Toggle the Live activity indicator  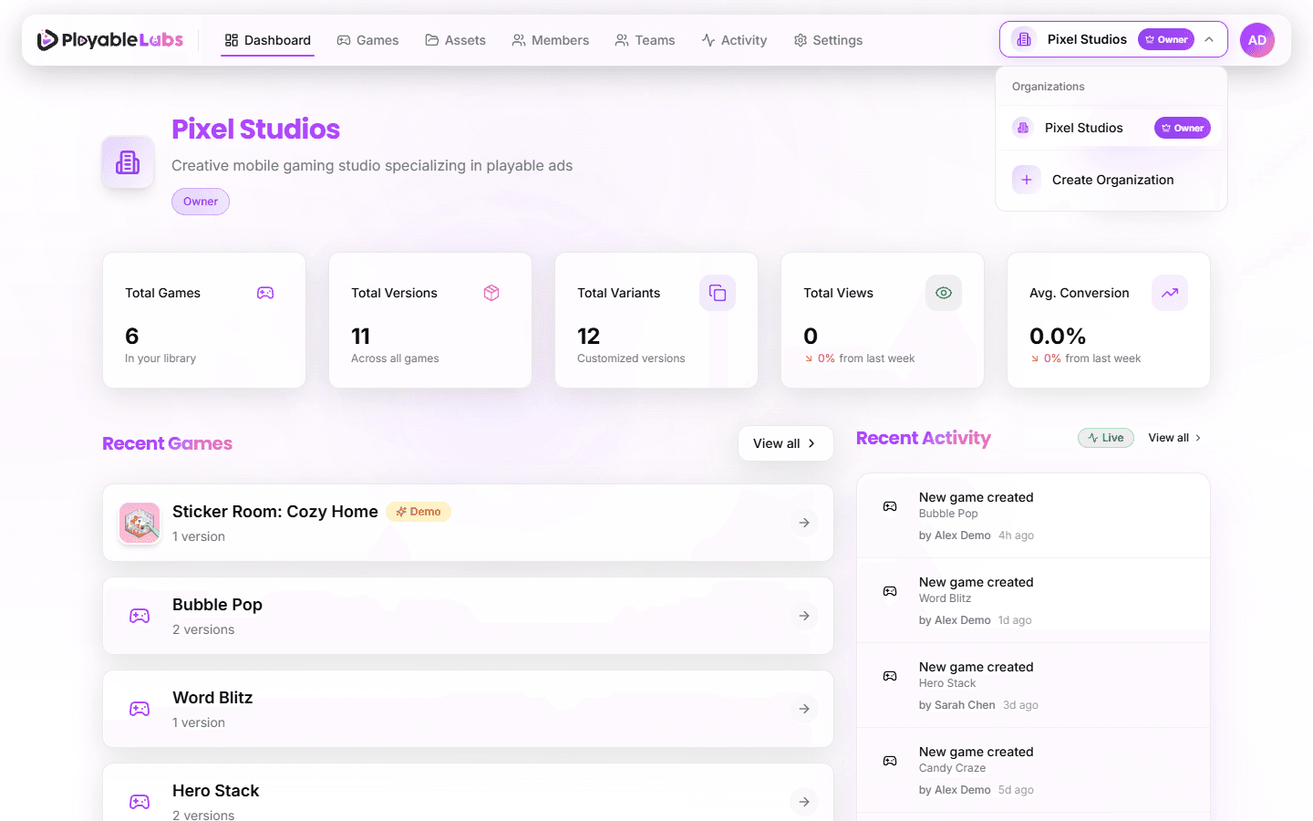1105,437
